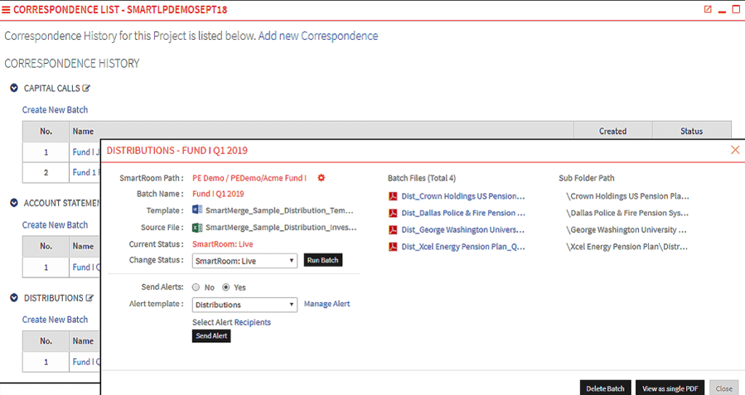Screen dimensions: 745x395
Task: Click the Sub Folder Path heading
Action: tap(586, 179)
